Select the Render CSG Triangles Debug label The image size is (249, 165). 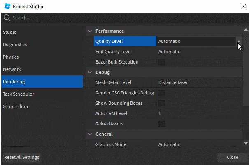point(125,93)
